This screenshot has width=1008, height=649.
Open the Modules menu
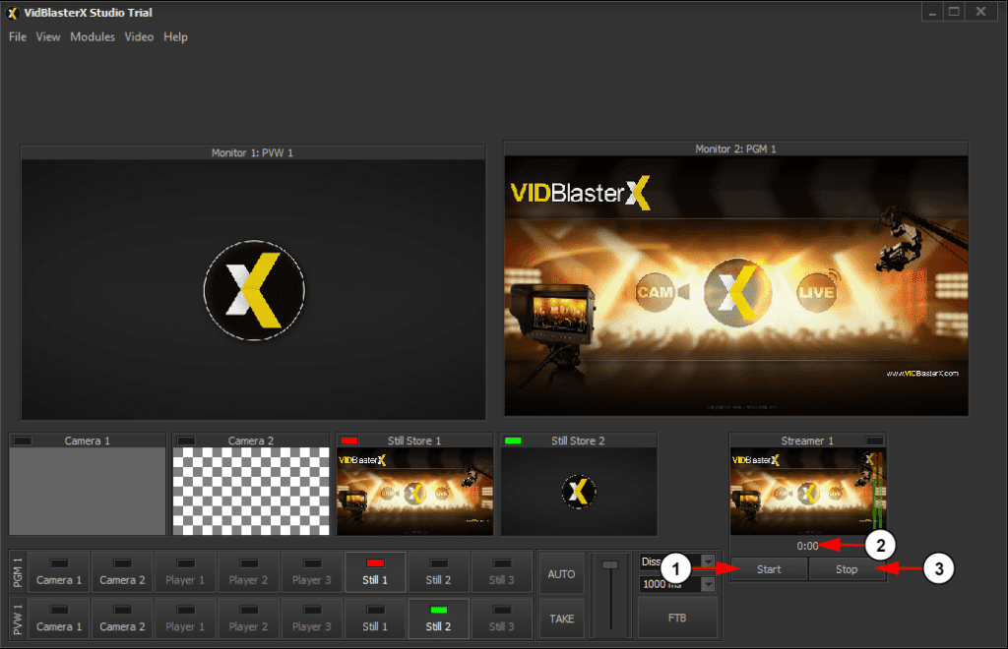pyautogui.click(x=93, y=37)
